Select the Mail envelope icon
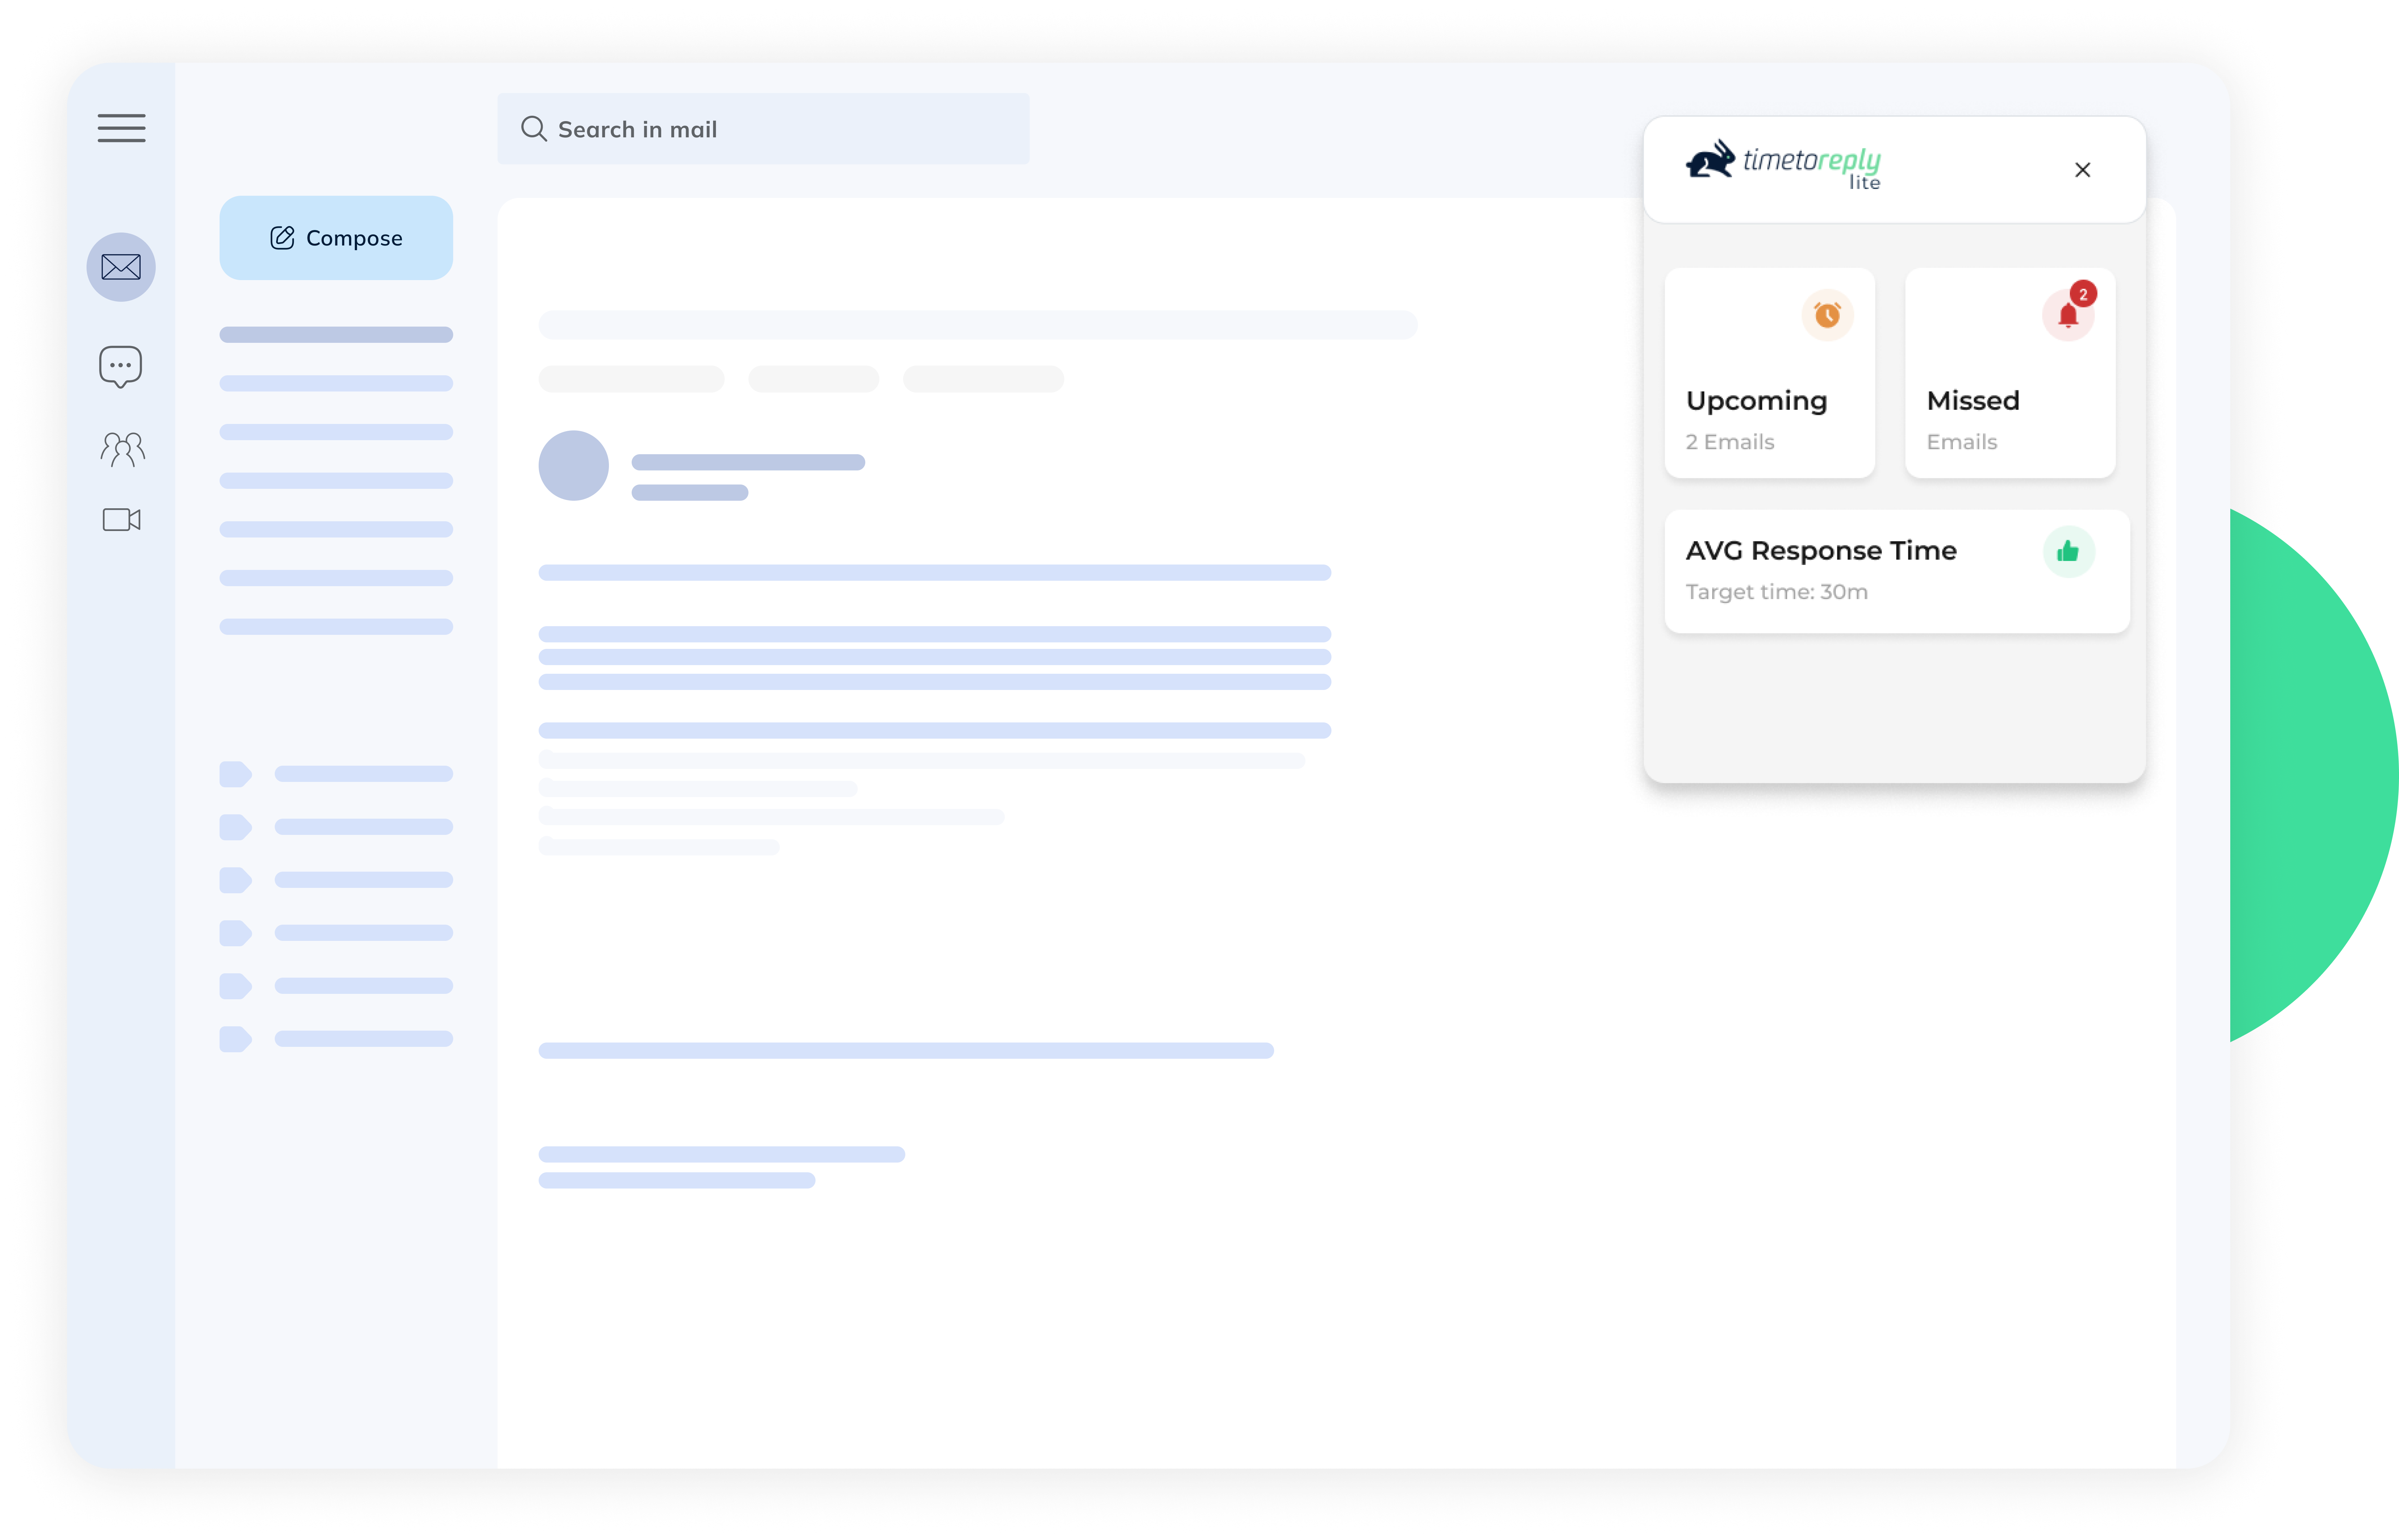The image size is (2399, 1540). [x=121, y=267]
